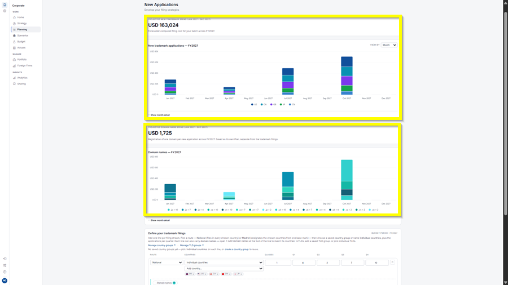Open the View By Month dropdown
The image size is (508, 285).
(x=389, y=45)
